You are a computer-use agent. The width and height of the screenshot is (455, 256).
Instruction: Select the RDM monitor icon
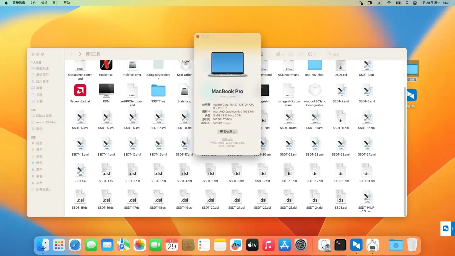(x=106, y=91)
